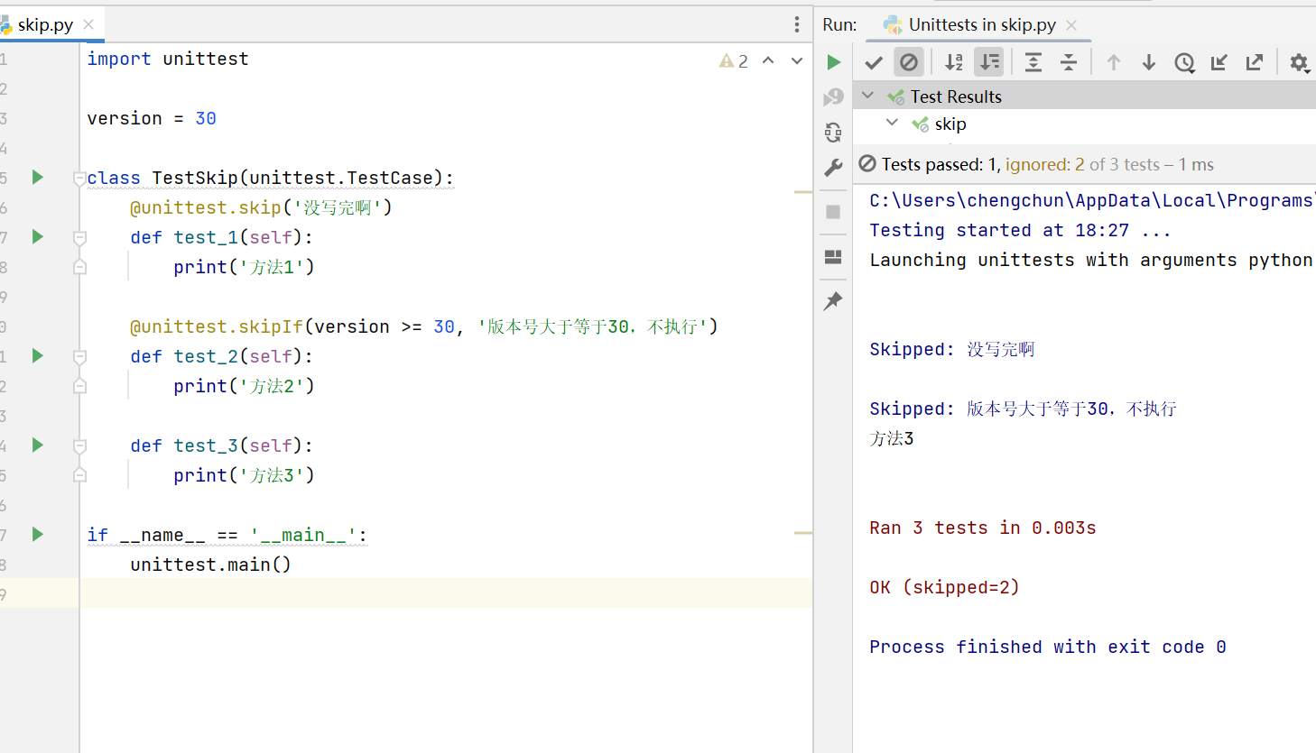Click 'Ran 3 tests in 0.003s' output

(983, 528)
